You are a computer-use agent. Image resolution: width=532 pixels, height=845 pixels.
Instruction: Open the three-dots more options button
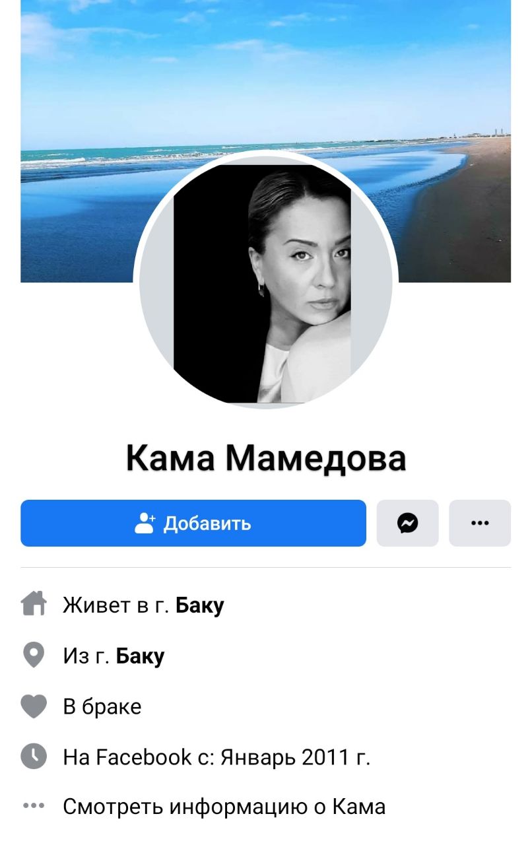(480, 523)
